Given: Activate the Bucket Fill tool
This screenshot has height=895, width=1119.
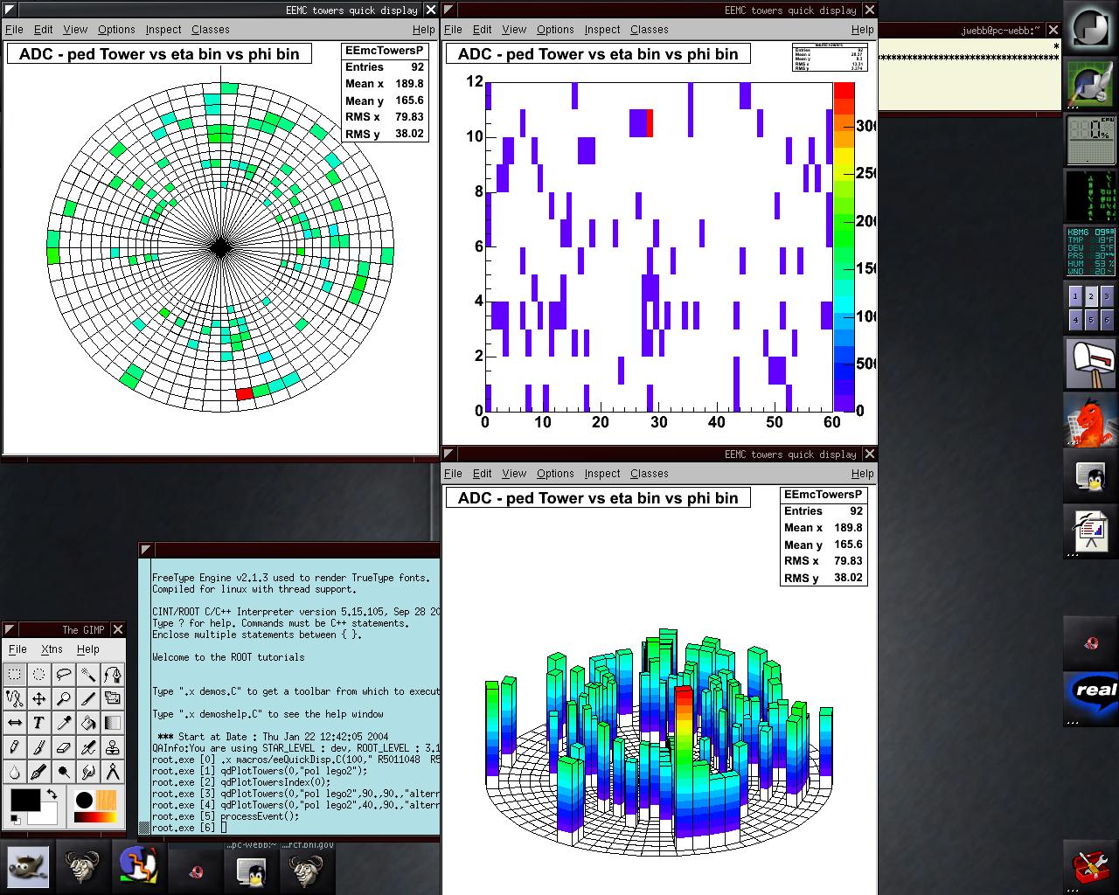Looking at the screenshot, I should click(88, 724).
